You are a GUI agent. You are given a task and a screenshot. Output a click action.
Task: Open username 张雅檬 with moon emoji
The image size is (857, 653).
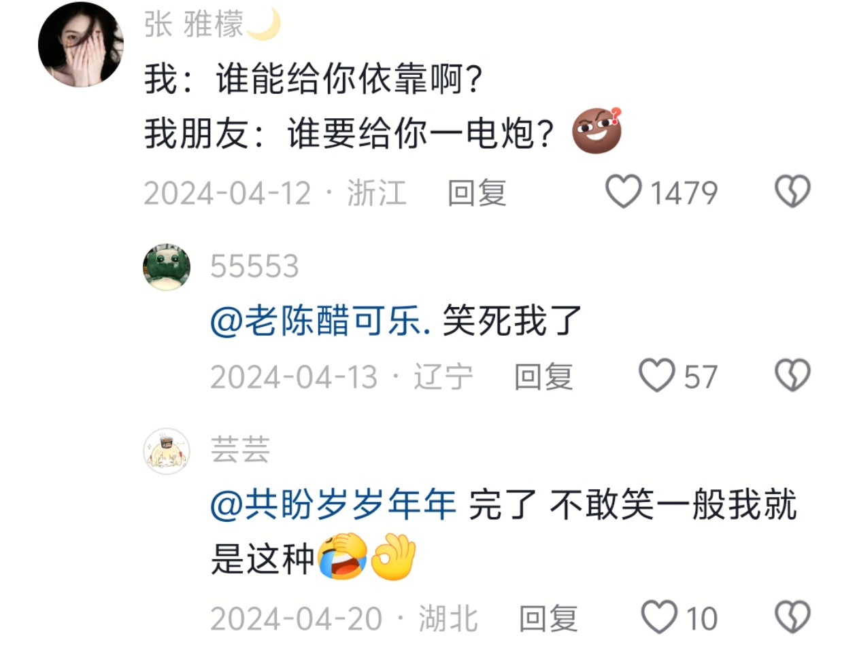tap(212, 25)
